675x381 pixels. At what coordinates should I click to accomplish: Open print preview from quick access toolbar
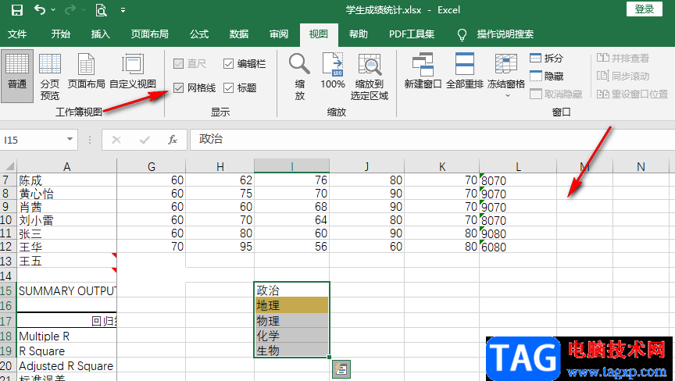101,9
